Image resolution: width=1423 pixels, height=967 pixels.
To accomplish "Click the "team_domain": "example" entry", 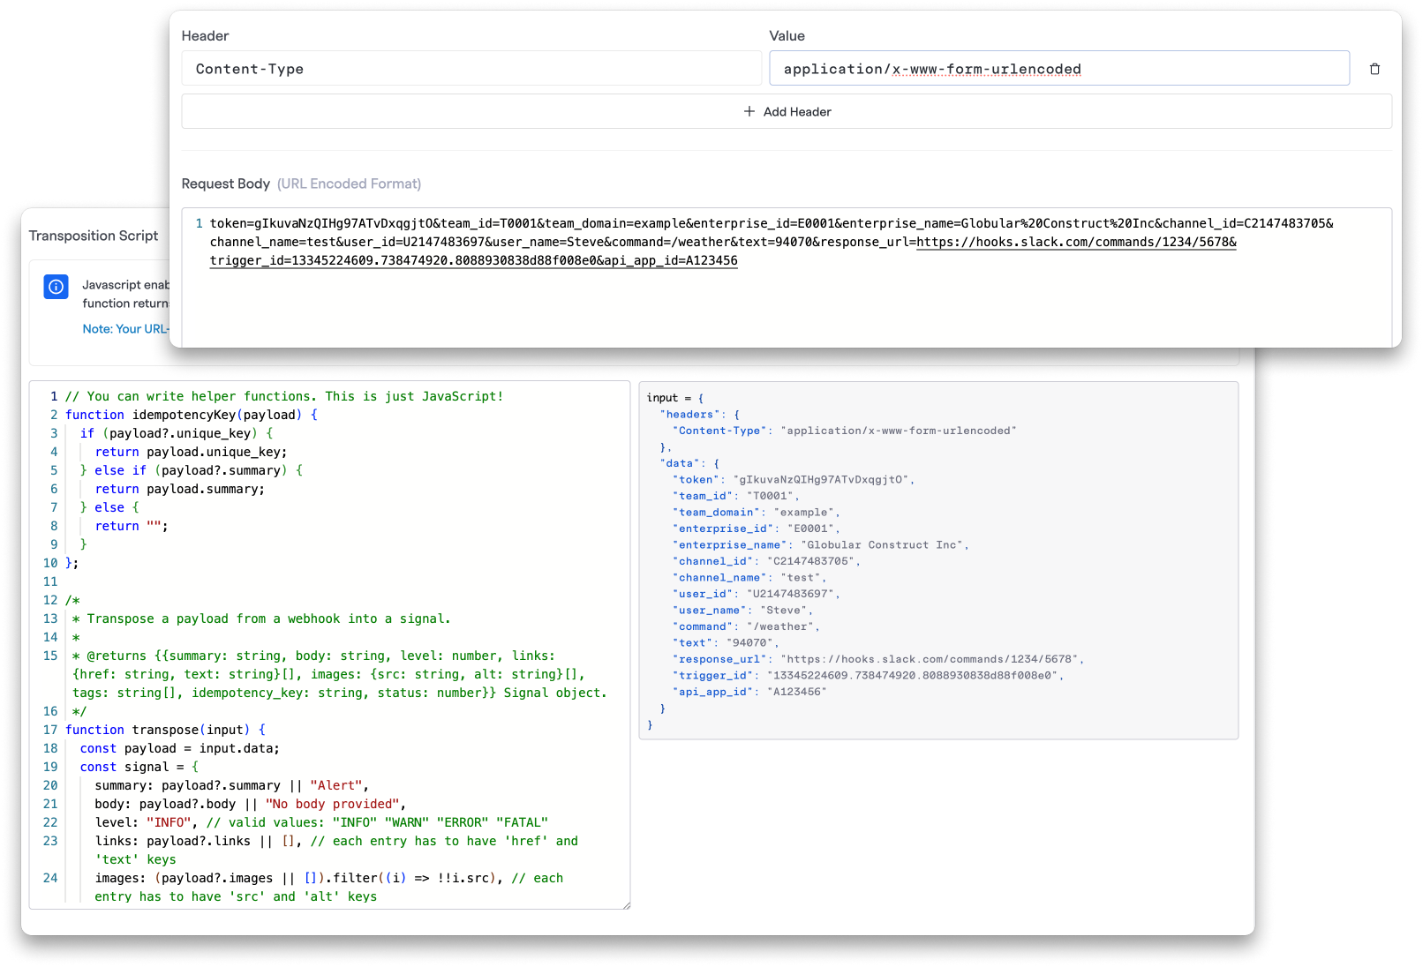I will coord(756,513).
